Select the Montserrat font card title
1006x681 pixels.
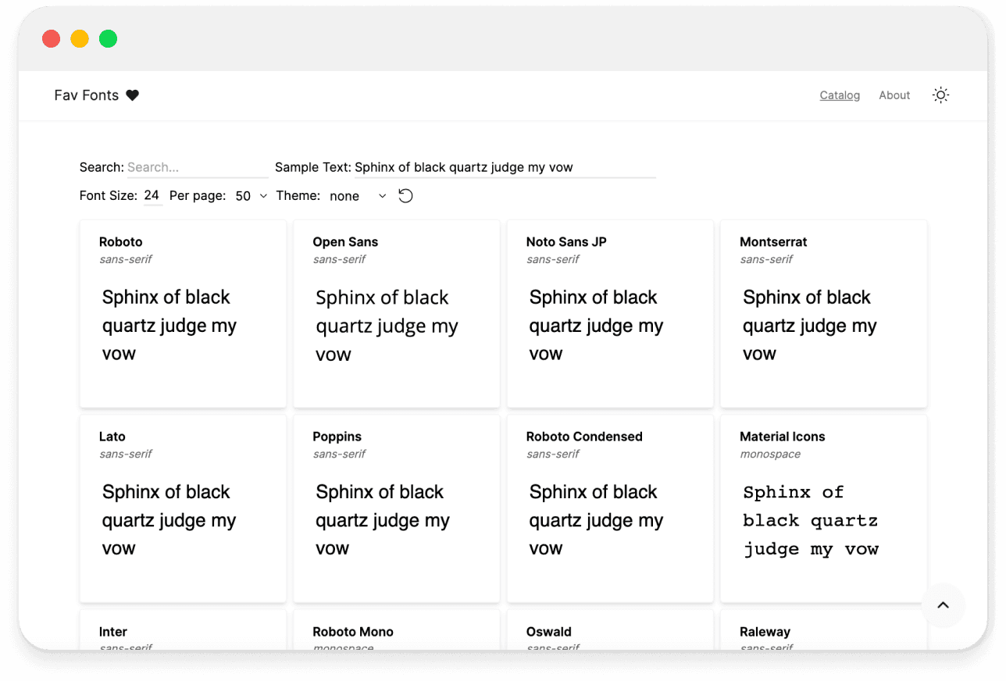coord(773,242)
